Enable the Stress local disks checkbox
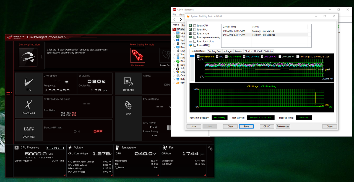354x182 pixels. pyautogui.click(x=195, y=41)
